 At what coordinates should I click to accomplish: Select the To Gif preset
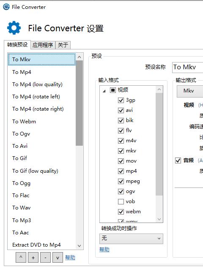click(x=42, y=158)
